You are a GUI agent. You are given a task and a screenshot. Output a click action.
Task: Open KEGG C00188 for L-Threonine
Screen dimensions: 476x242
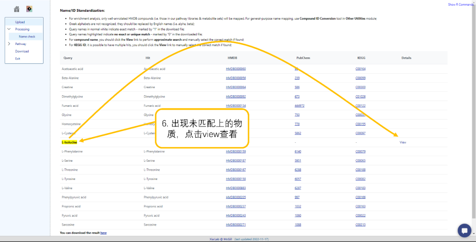click(x=361, y=170)
